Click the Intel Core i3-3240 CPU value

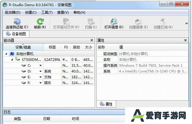[153, 71]
